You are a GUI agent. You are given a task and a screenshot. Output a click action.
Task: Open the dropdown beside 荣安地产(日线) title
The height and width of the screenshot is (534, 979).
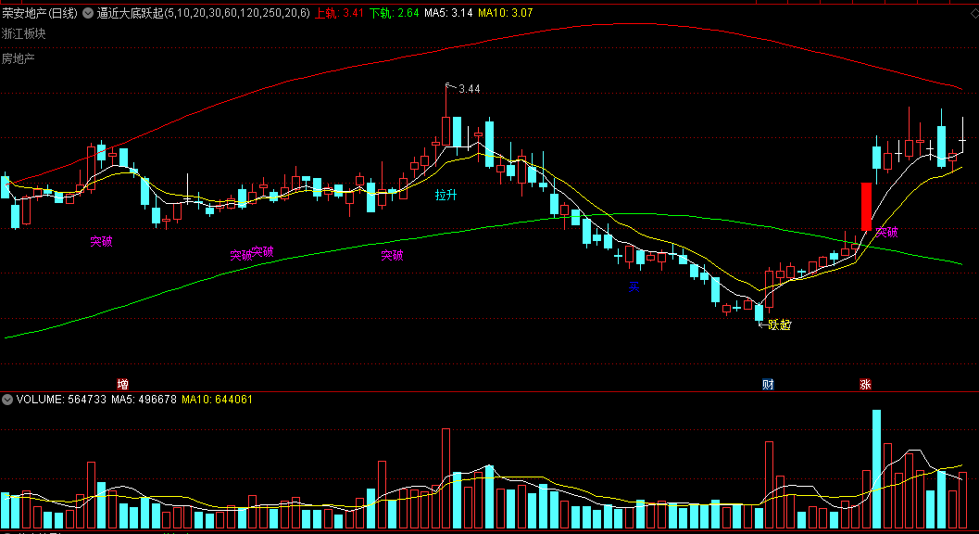[88, 12]
